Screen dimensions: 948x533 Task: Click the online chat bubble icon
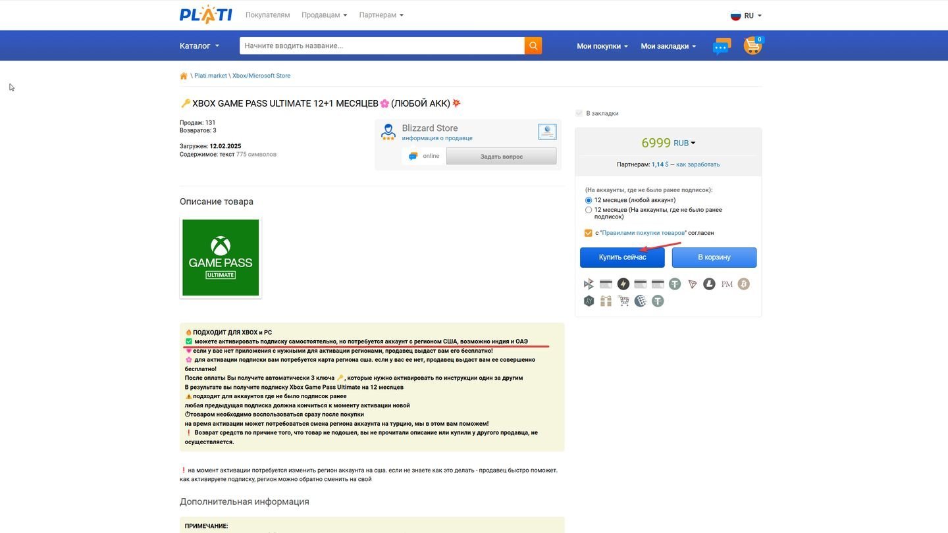coord(413,156)
